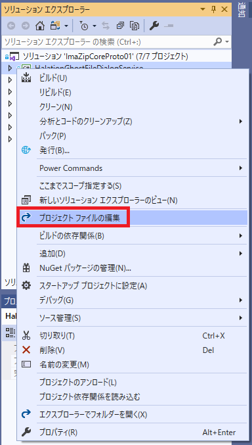Choose 削除(V) with red X icon
Image resolution: width=252 pixels, height=445 pixels.
132,350
